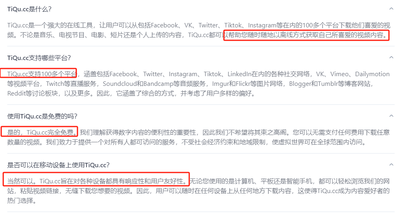Click the sentence '我们理解获得数字内容的便利性的重要性'
395x214 pixels.
pyautogui.click(x=138, y=132)
